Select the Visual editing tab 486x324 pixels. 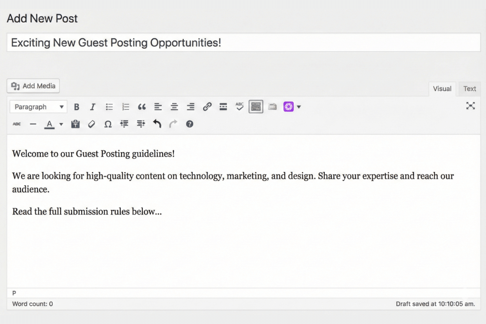(442, 88)
